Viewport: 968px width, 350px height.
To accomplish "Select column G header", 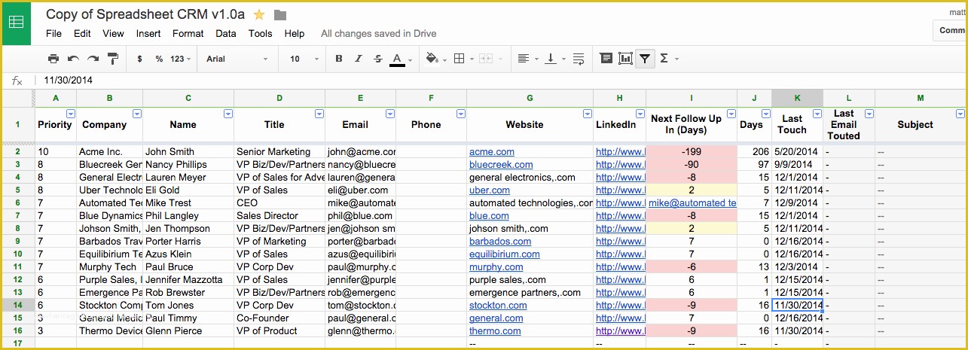I will click(530, 99).
